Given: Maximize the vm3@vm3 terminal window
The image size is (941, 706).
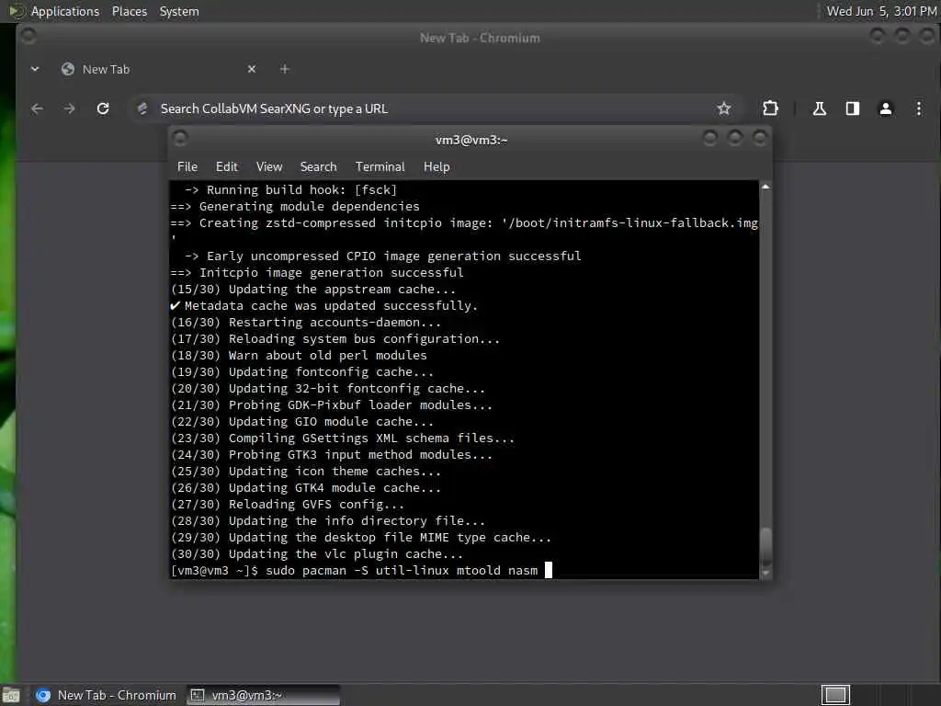Looking at the screenshot, I should pos(734,139).
